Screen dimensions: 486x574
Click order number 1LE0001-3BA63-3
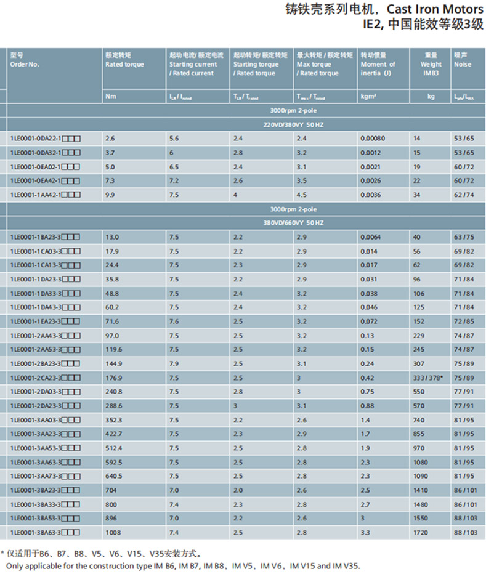click(46, 531)
